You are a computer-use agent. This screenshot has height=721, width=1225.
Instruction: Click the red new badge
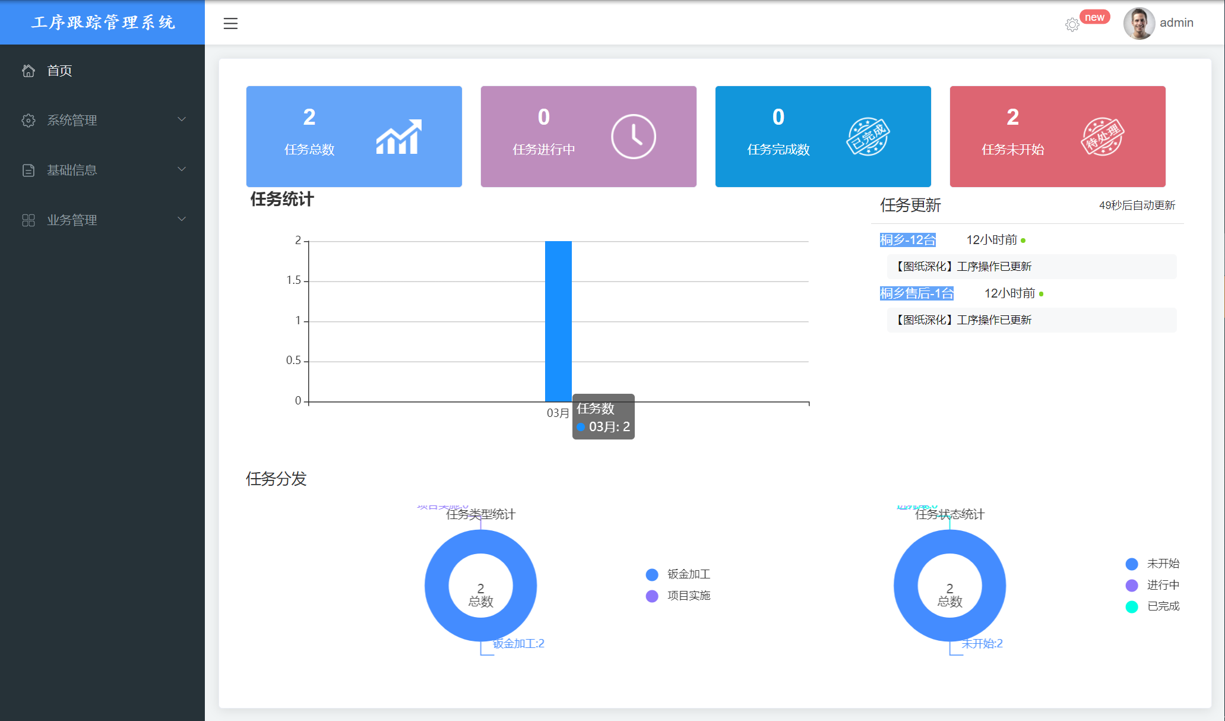(1094, 17)
